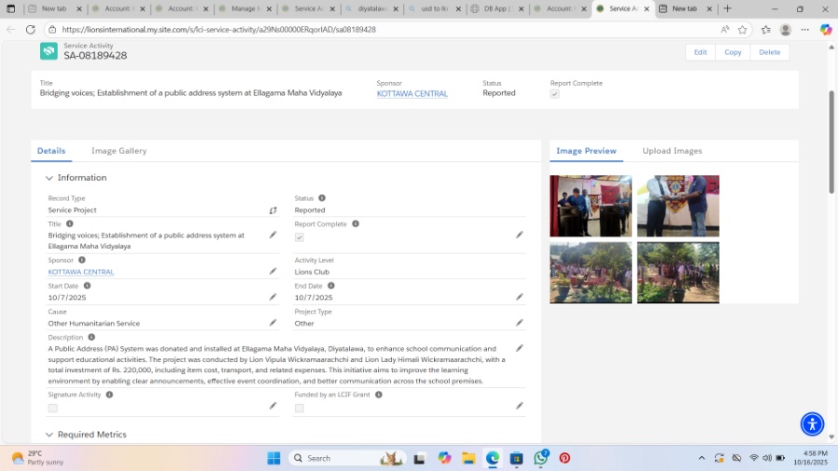This screenshot has width=838, height=471.
Task: Show hidden system tray icons chevron
Action: tap(701, 458)
